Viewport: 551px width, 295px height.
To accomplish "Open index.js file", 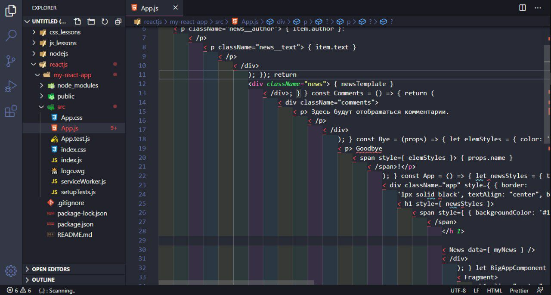I will click(x=71, y=160).
